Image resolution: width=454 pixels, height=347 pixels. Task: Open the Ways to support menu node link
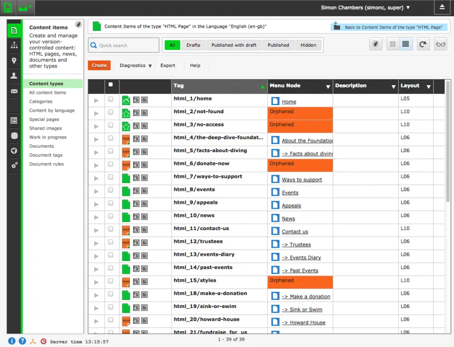pyautogui.click(x=302, y=180)
